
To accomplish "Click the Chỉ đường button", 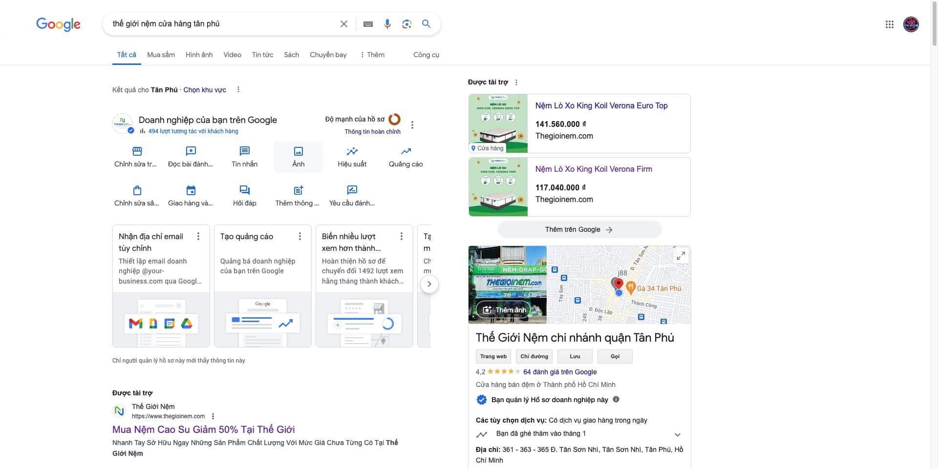I will click(534, 356).
